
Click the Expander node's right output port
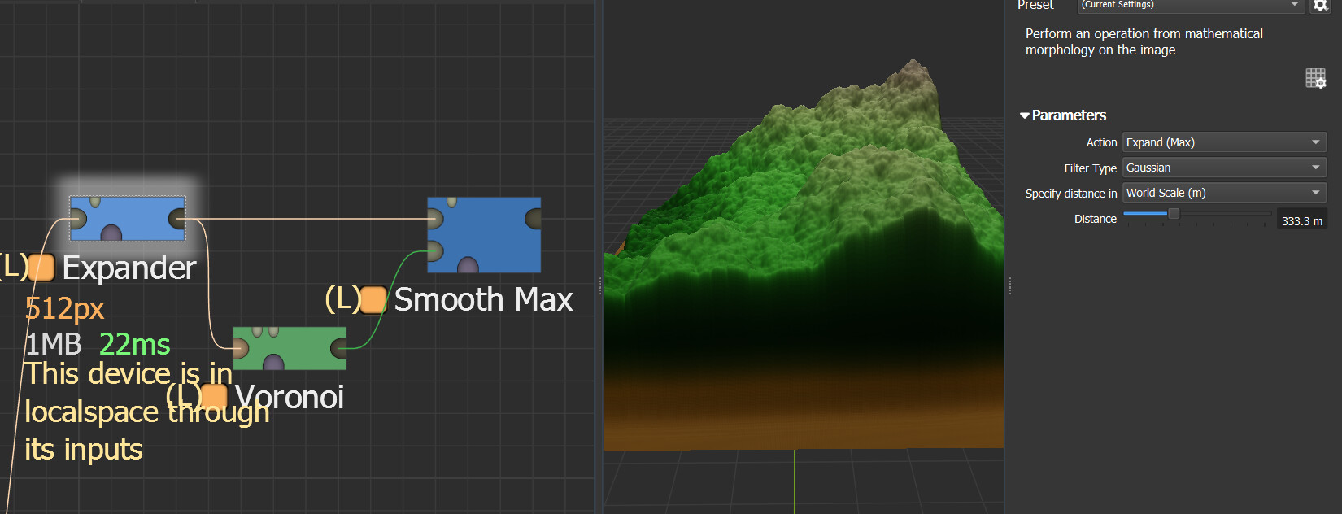pyautogui.click(x=176, y=218)
